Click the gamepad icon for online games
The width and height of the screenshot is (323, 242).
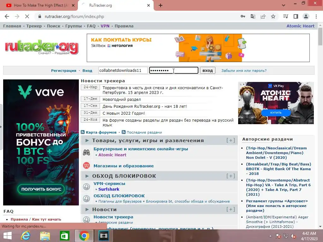pyautogui.click(x=86, y=153)
